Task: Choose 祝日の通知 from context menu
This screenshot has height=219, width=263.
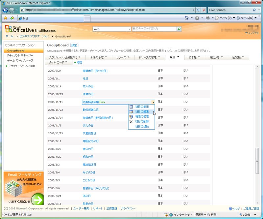Action: coord(142,127)
